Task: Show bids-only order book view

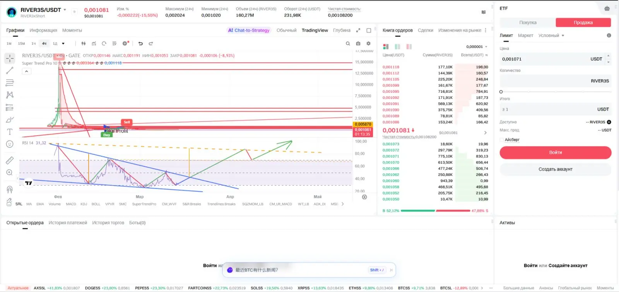Action: [397, 47]
